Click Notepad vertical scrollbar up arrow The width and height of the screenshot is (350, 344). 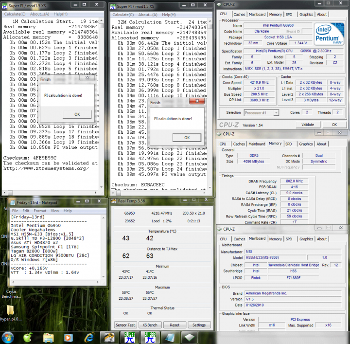tap(103, 217)
